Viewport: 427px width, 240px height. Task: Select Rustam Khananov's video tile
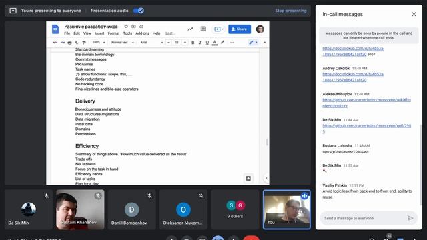[80, 209]
